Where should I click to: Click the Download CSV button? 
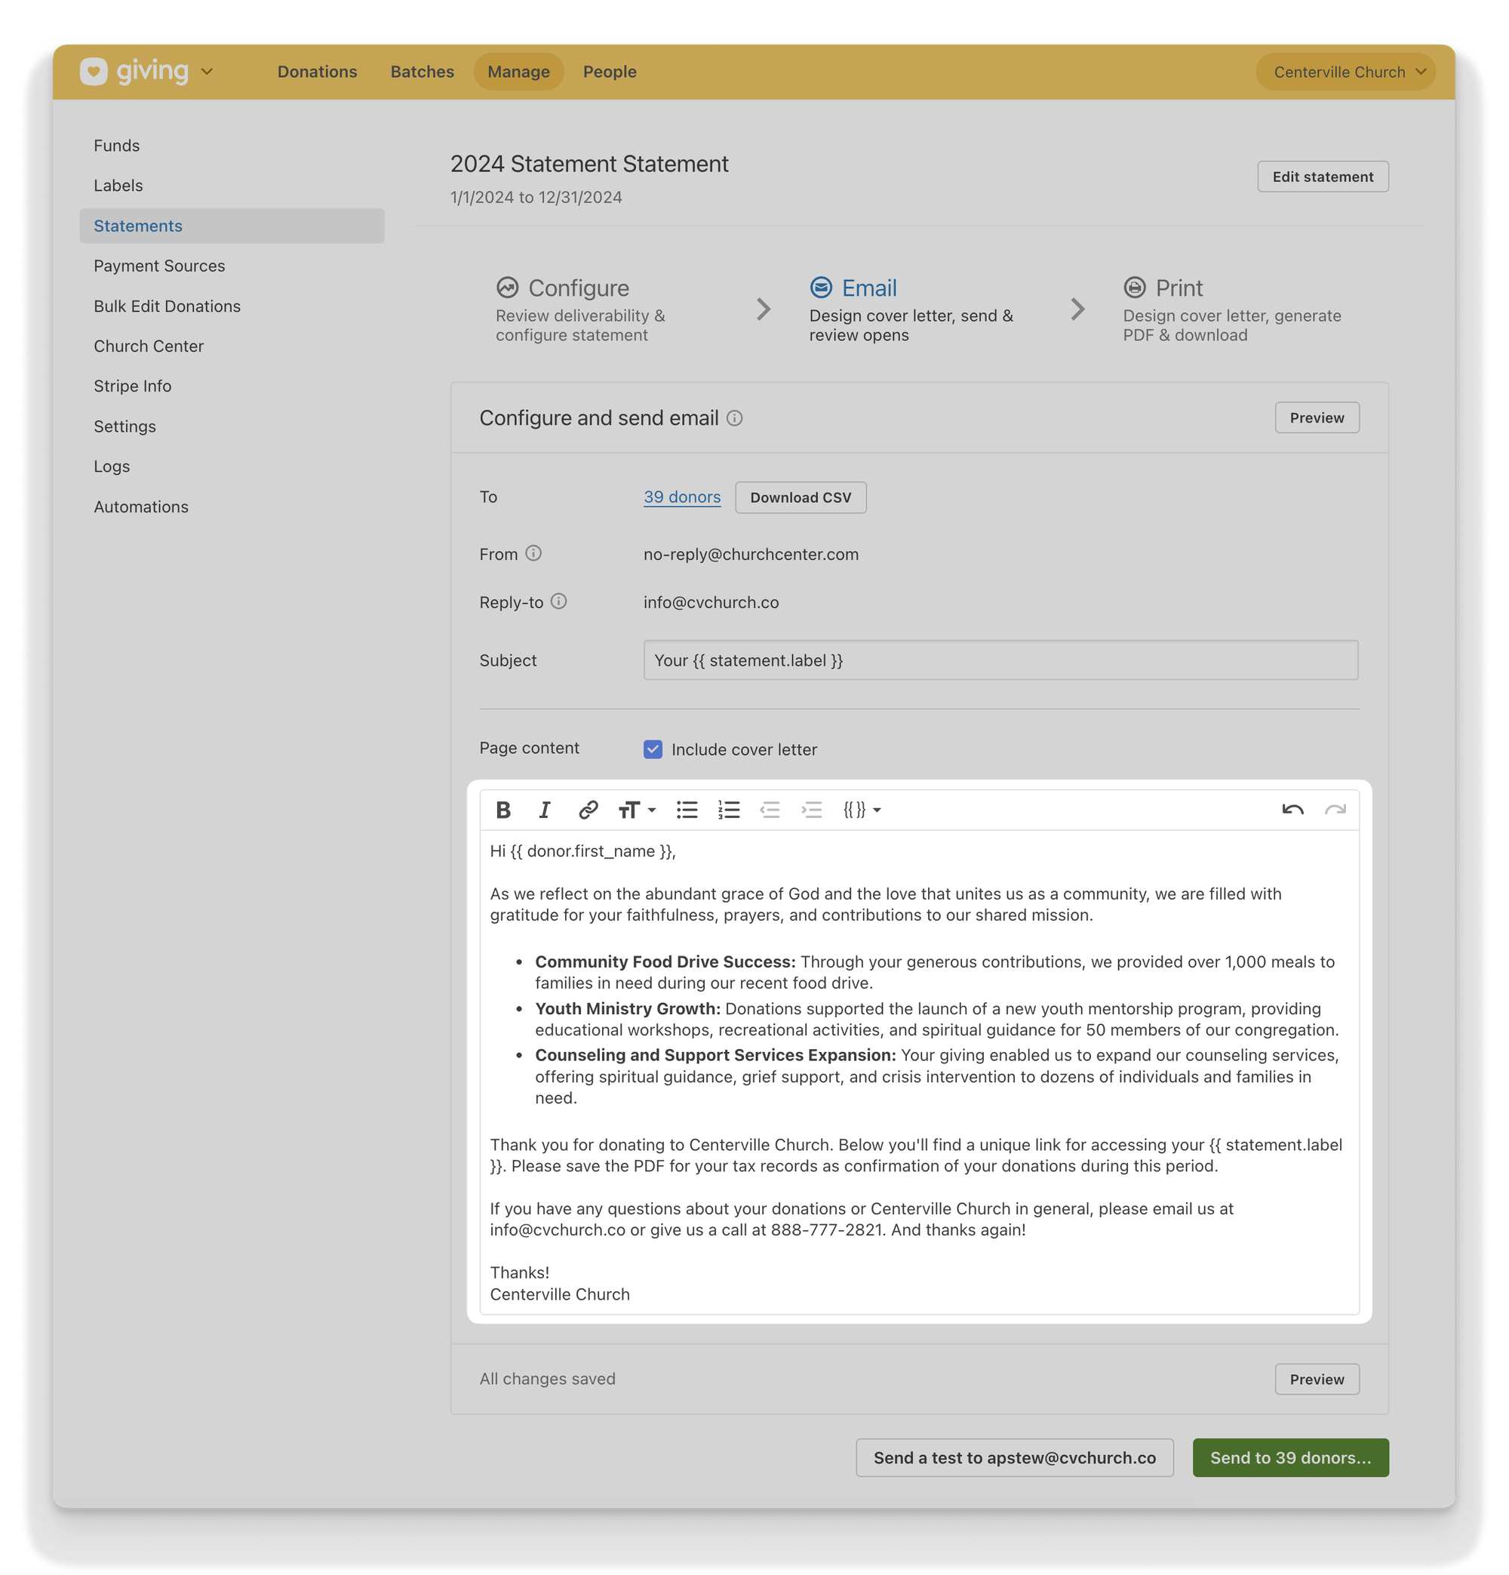801,497
